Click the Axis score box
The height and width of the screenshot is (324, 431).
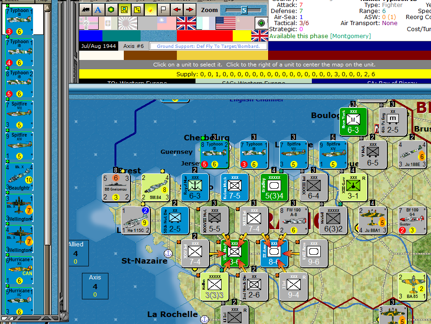(95, 286)
